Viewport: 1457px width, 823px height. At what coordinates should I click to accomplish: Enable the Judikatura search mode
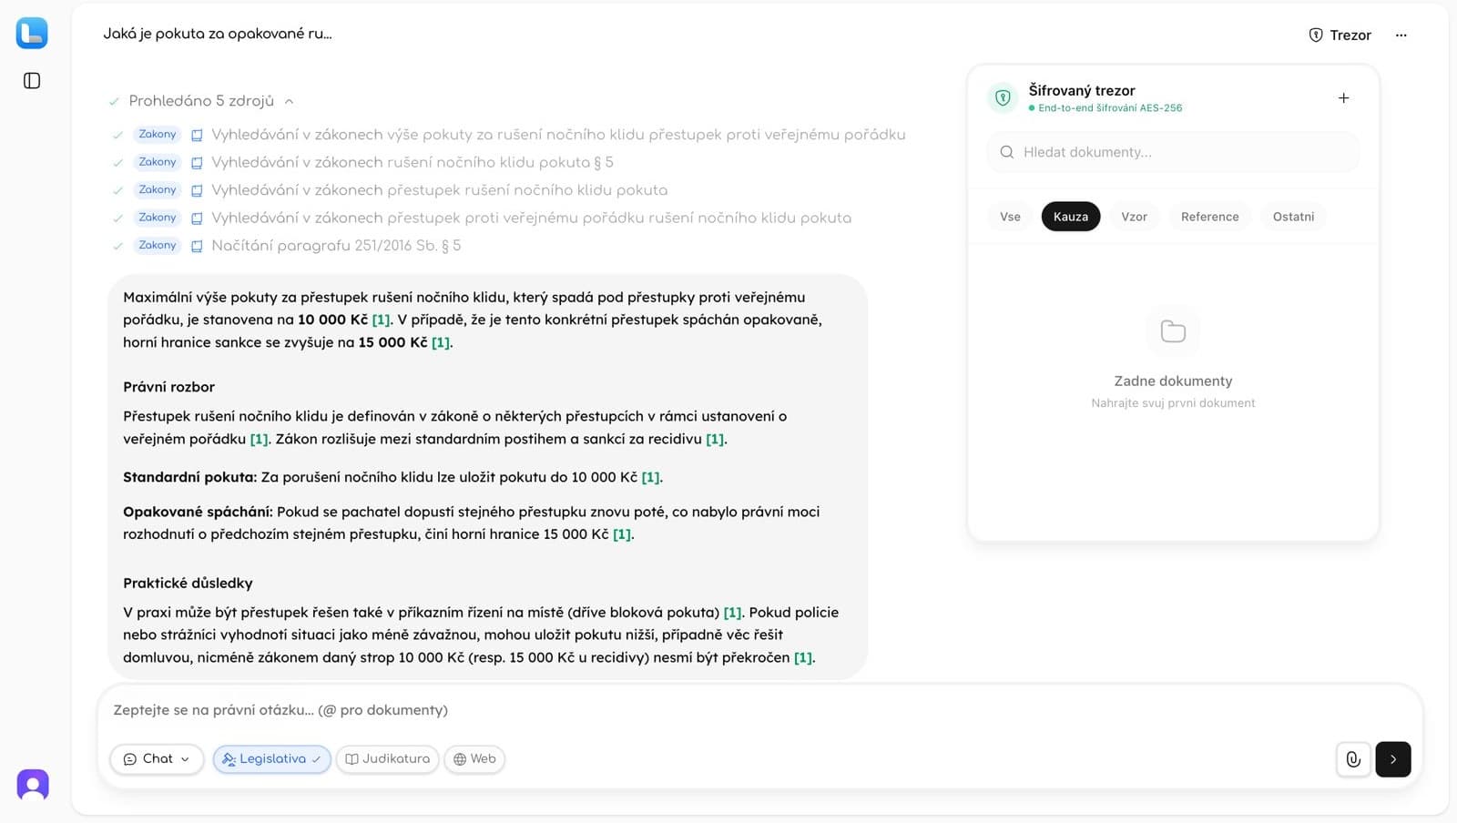pos(387,758)
